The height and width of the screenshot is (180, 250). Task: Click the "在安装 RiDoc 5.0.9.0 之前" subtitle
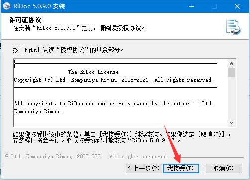pos(79,28)
